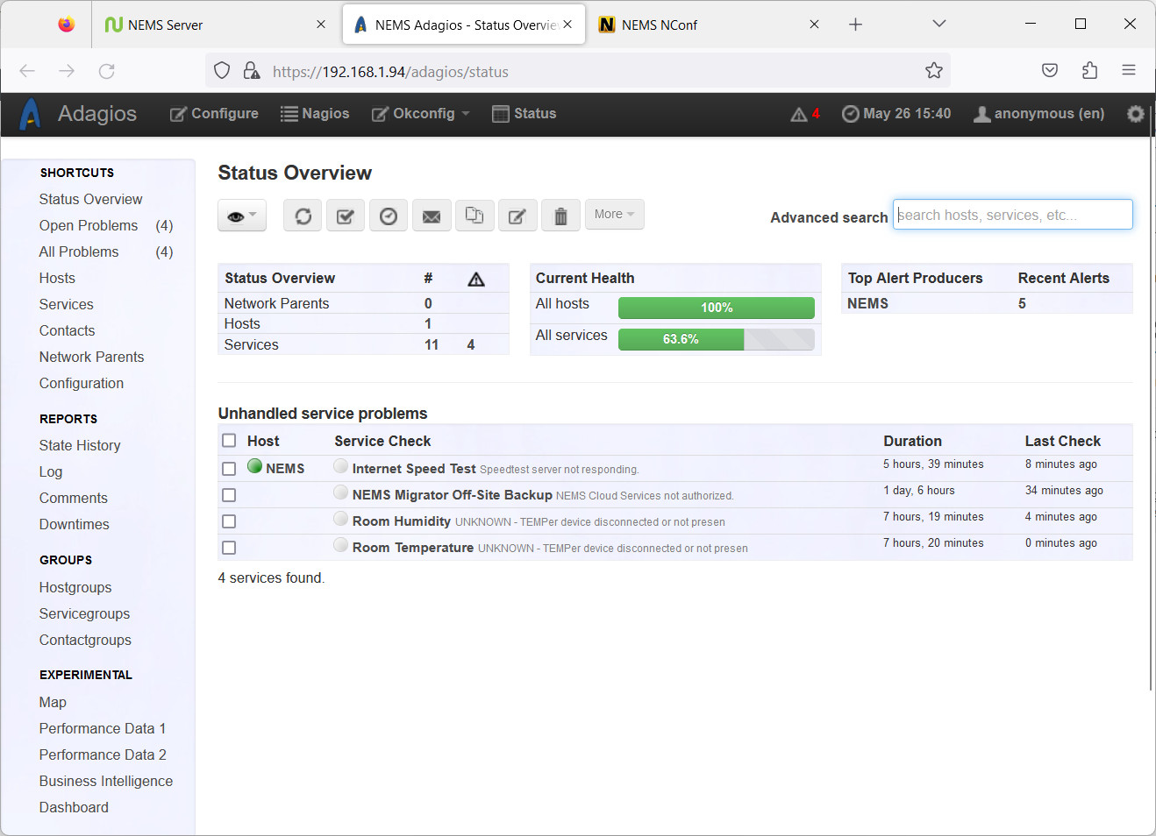This screenshot has height=836, width=1156.
Task: Open the Configure menu
Action: click(x=214, y=114)
